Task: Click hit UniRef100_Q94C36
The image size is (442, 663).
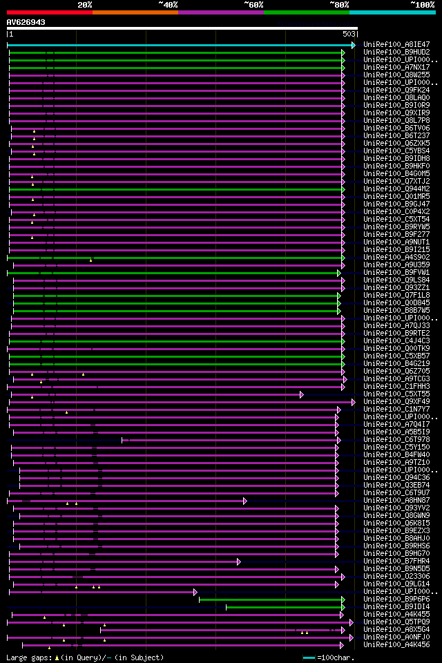Action: (x=396, y=478)
